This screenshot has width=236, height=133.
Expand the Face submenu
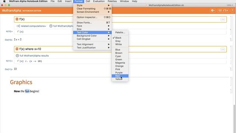tap(93, 26)
